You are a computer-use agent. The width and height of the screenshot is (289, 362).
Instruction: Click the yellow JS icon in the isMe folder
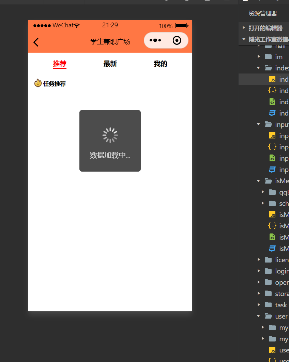pos(273,214)
